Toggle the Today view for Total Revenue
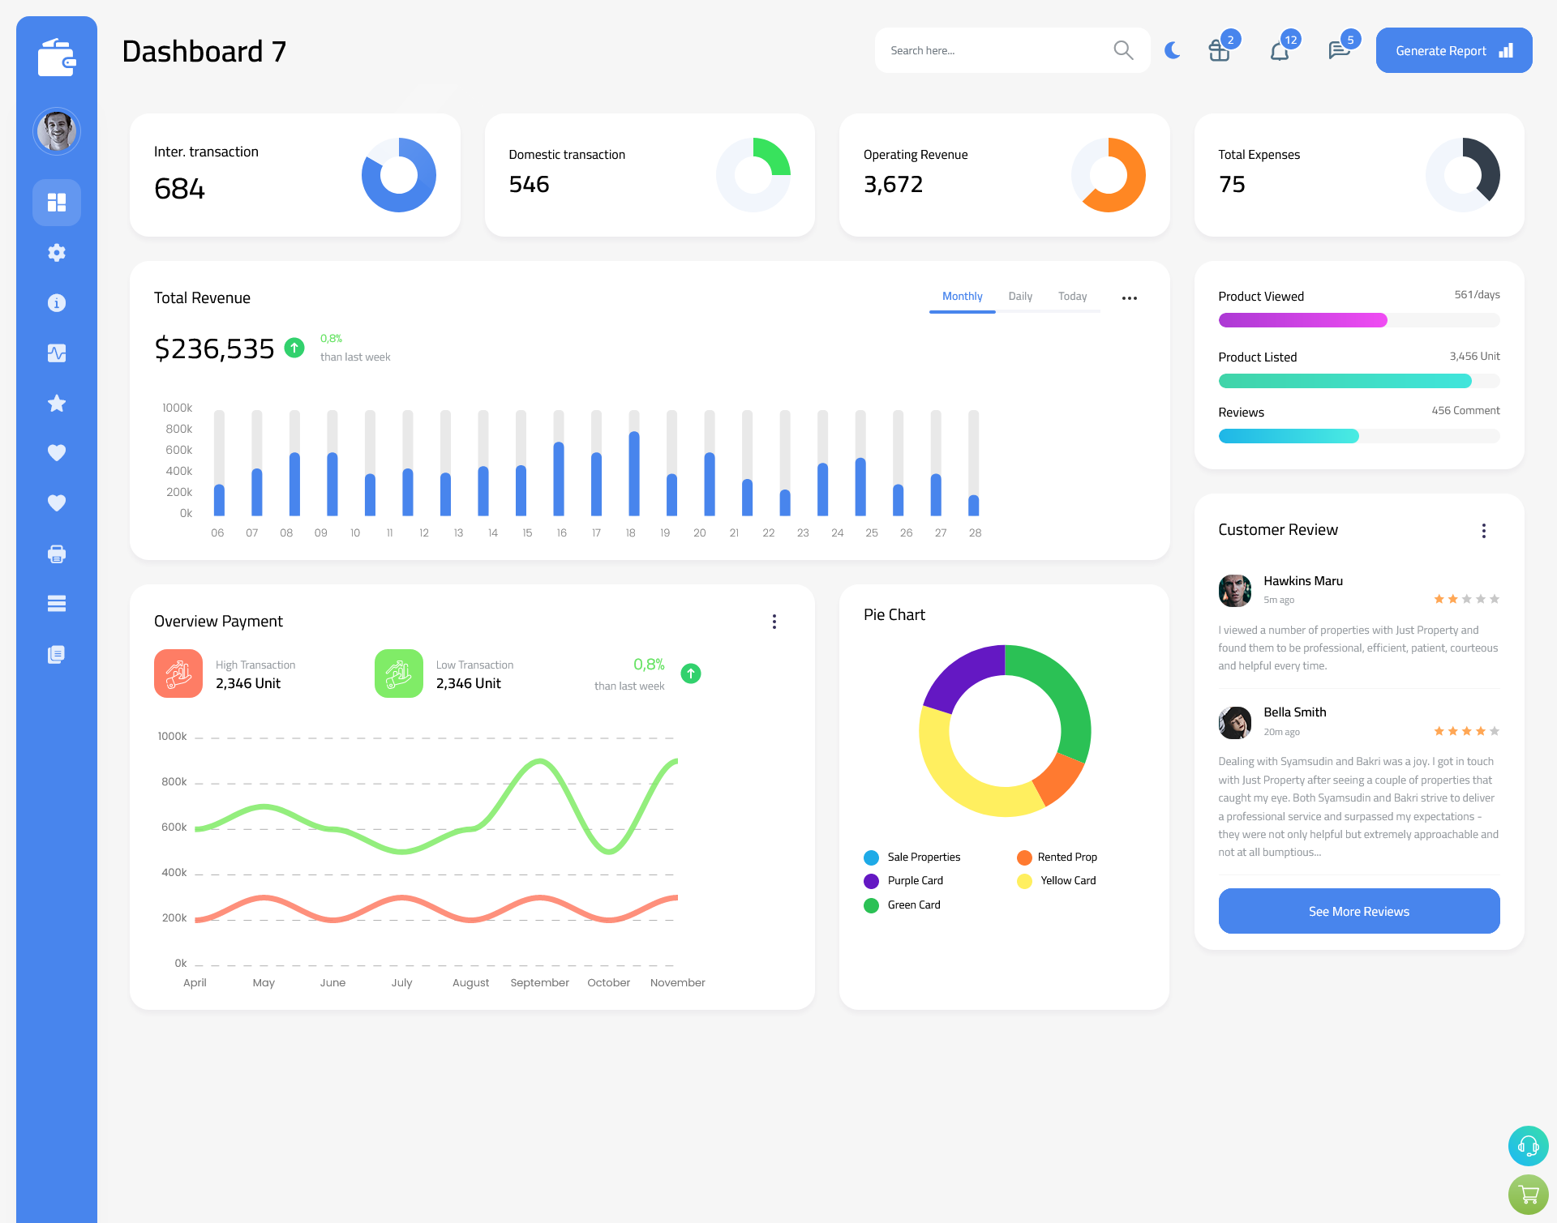Viewport: 1557px width, 1223px height. pos(1072,297)
